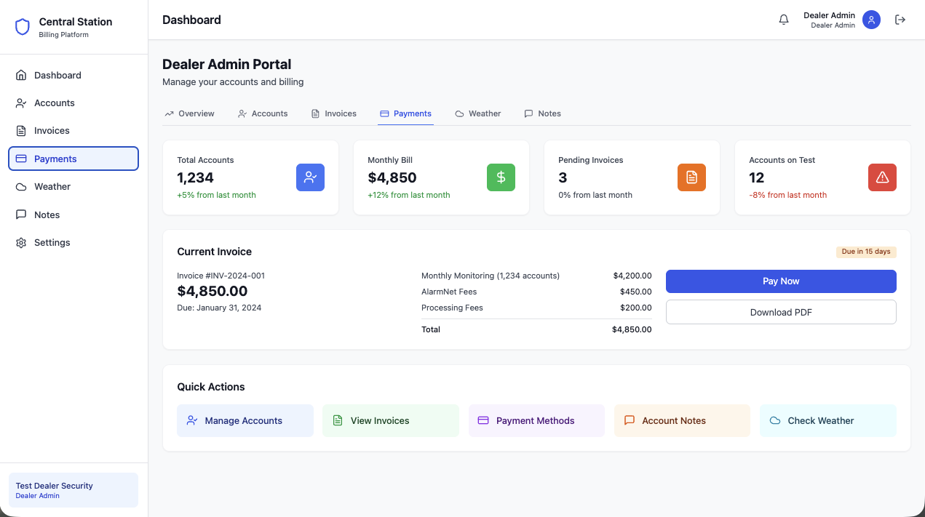Click the Pay Now button
The height and width of the screenshot is (517, 925).
click(781, 281)
